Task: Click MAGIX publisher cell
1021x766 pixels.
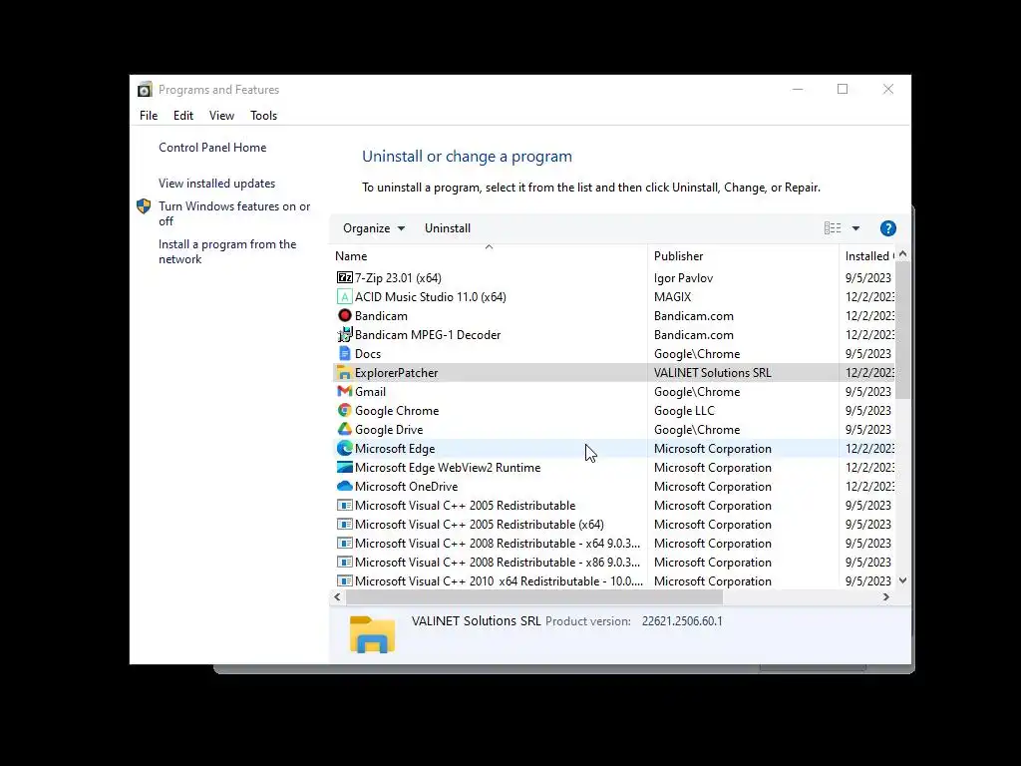Action: click(x=672, y=296)
